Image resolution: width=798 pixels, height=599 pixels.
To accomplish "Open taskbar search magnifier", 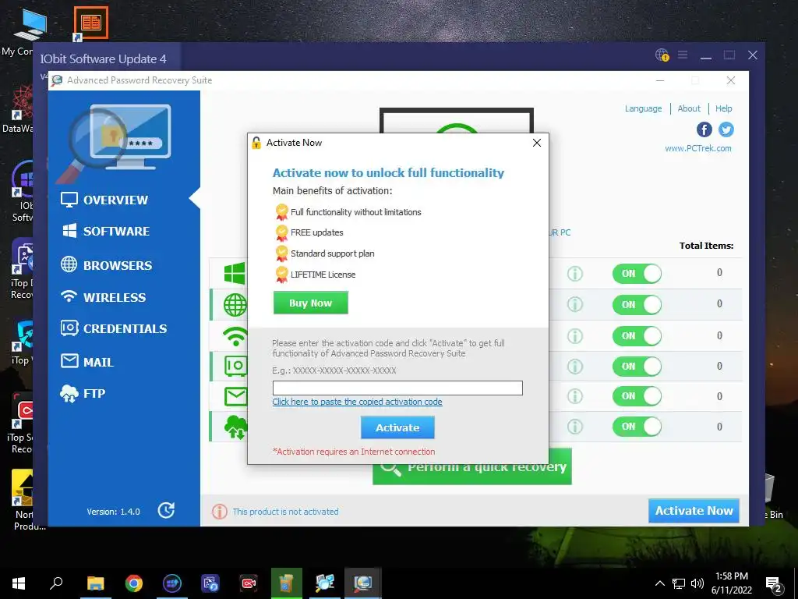I will [x=56, y=583].
